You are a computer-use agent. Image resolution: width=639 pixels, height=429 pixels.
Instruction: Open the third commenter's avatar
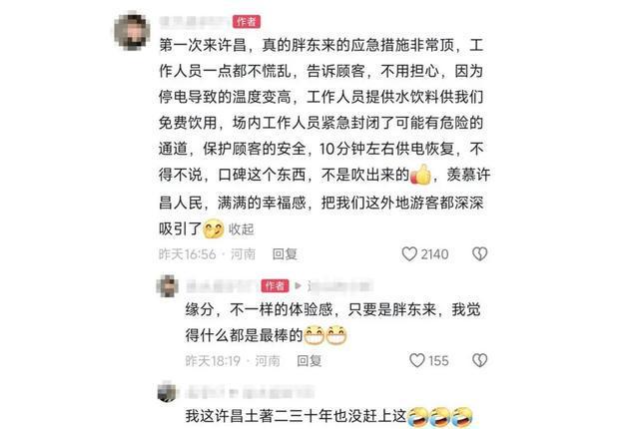[167, 391]
